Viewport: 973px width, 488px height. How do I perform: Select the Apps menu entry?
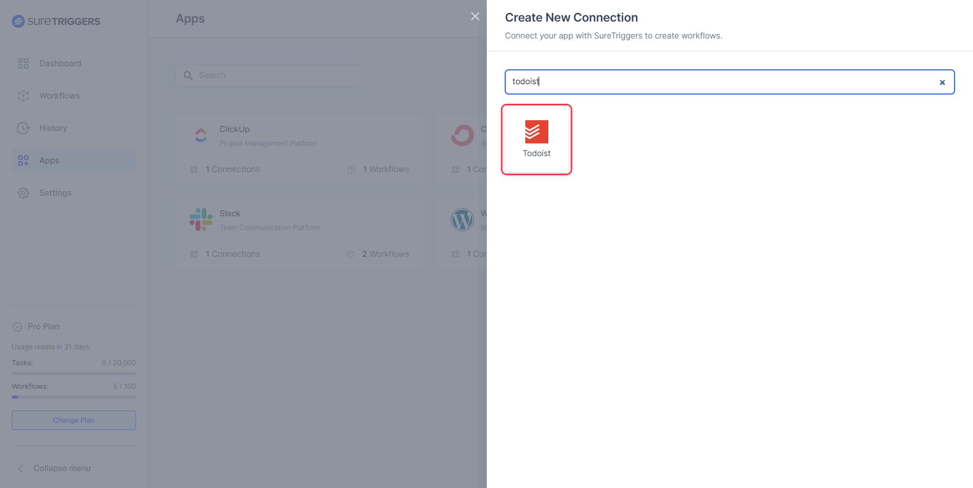tap(49, 160)
